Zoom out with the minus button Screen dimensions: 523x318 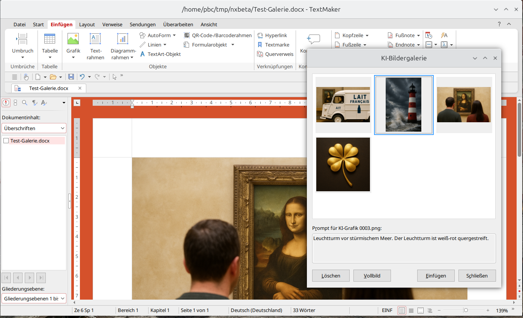click(439, 310)
